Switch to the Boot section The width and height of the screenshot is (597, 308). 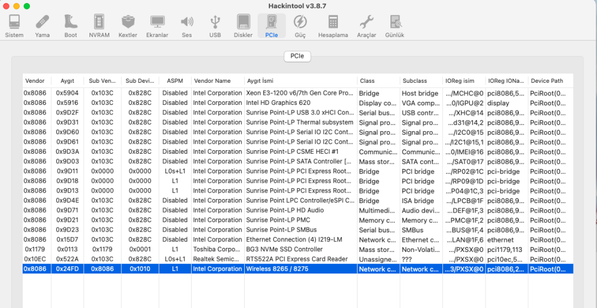(x=71, y=26)
